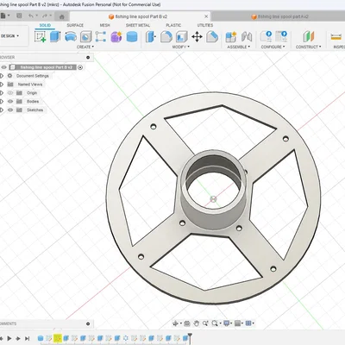Expand the Comments panel
Screen dimensions: 345x345
pyautogui.click(x=88, y=323)
